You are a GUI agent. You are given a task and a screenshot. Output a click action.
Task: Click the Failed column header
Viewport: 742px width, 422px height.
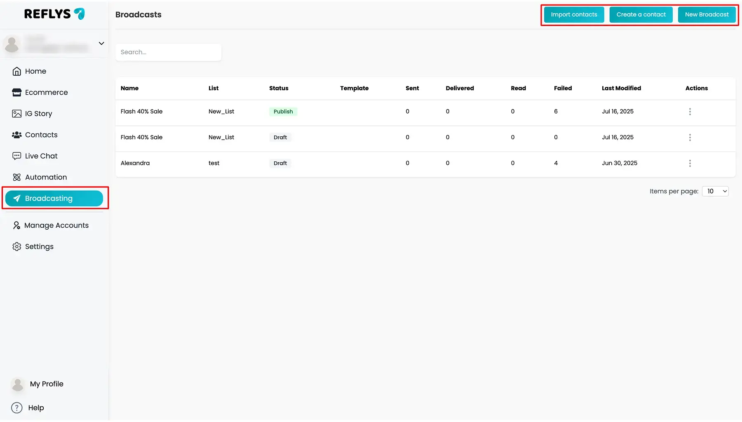click(563, 88)
